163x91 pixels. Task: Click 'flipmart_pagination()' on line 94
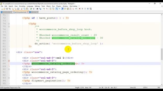(x=48, y=81)
